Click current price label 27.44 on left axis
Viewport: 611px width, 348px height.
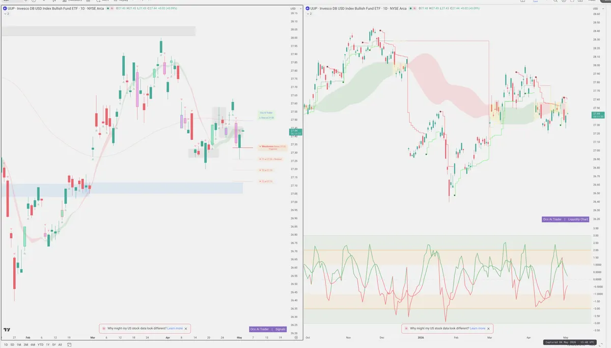coord(295,131)
